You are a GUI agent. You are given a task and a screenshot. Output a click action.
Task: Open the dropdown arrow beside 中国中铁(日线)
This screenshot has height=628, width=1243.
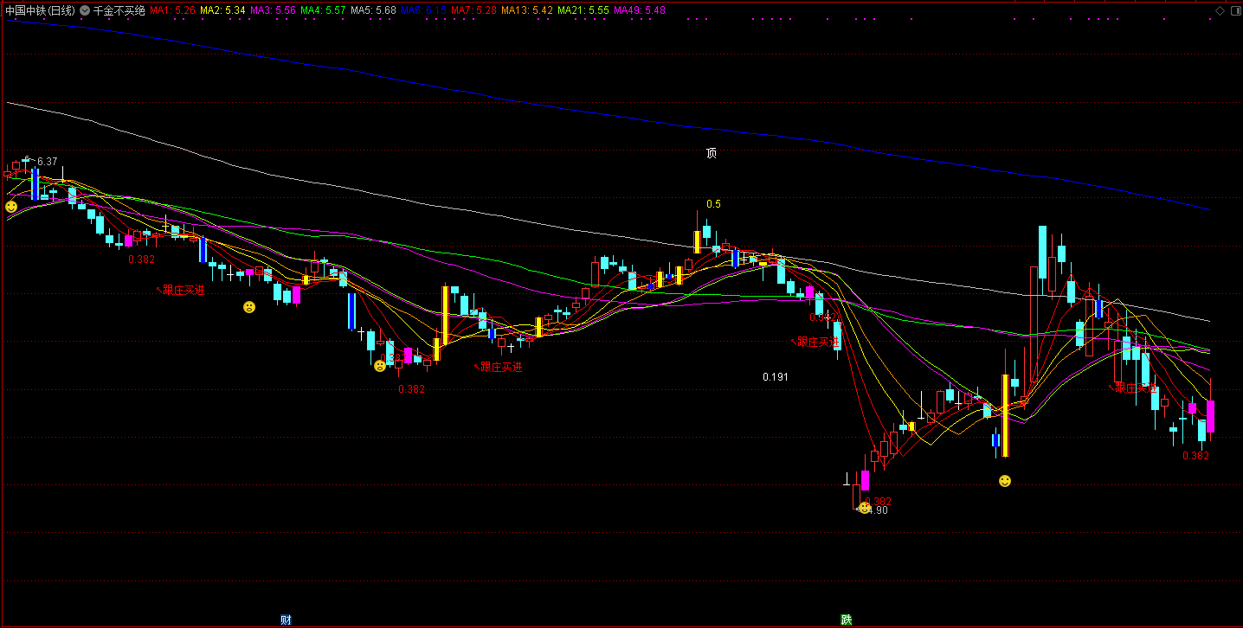coord(84,10)
